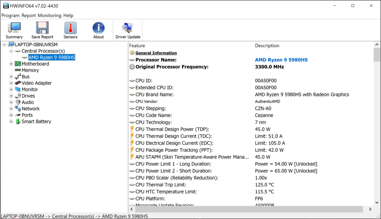Collapse the Central Processor(s) node

coord(11,51)
